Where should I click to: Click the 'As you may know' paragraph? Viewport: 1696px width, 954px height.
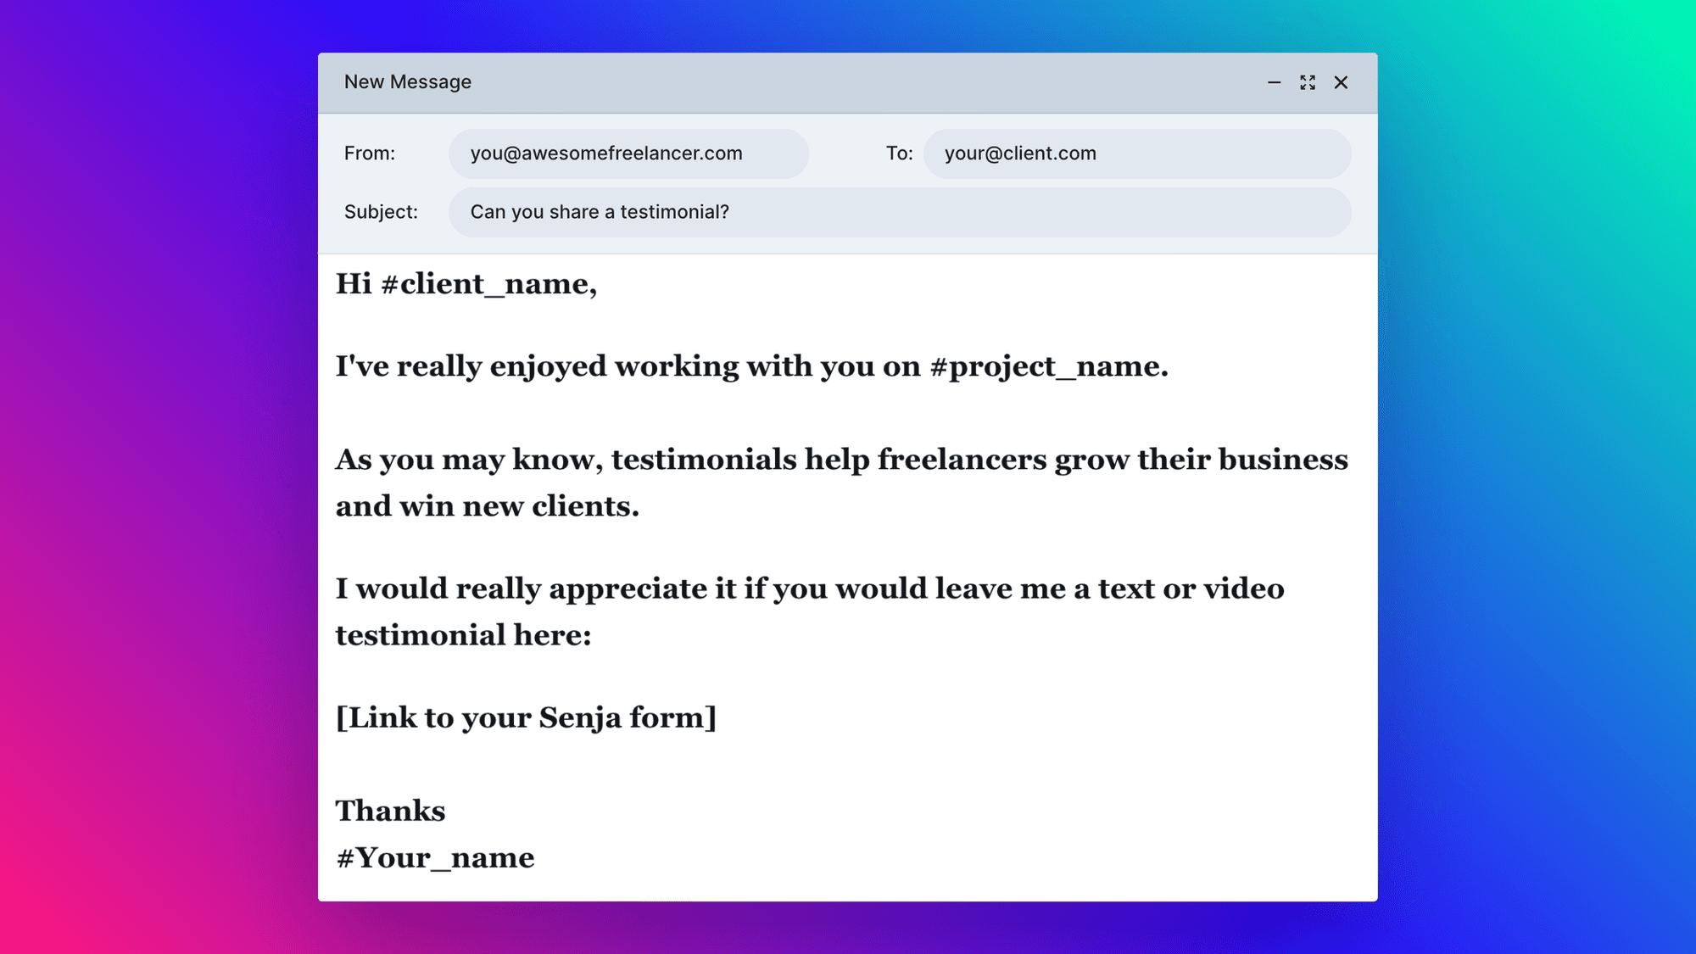point(841,460)
